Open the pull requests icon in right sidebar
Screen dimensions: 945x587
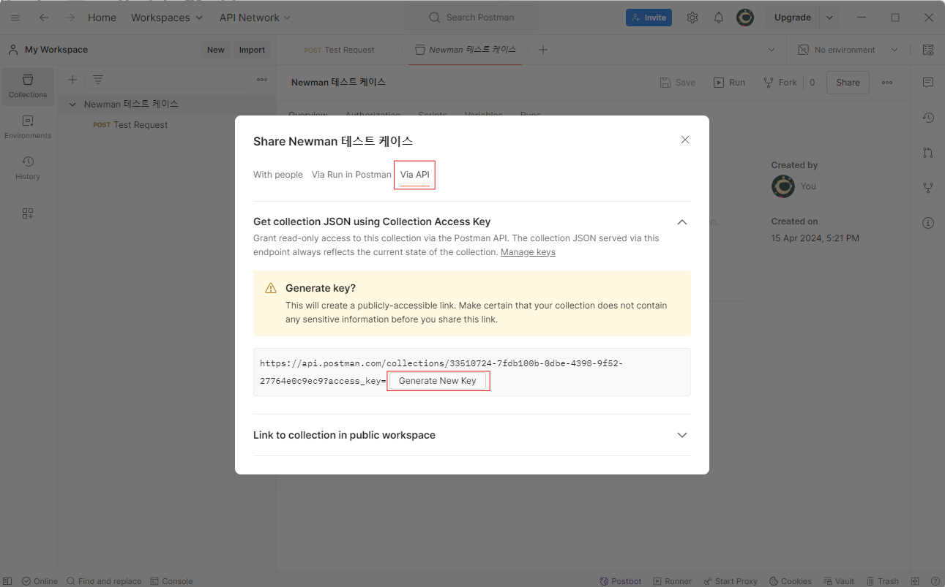(928, 153)
